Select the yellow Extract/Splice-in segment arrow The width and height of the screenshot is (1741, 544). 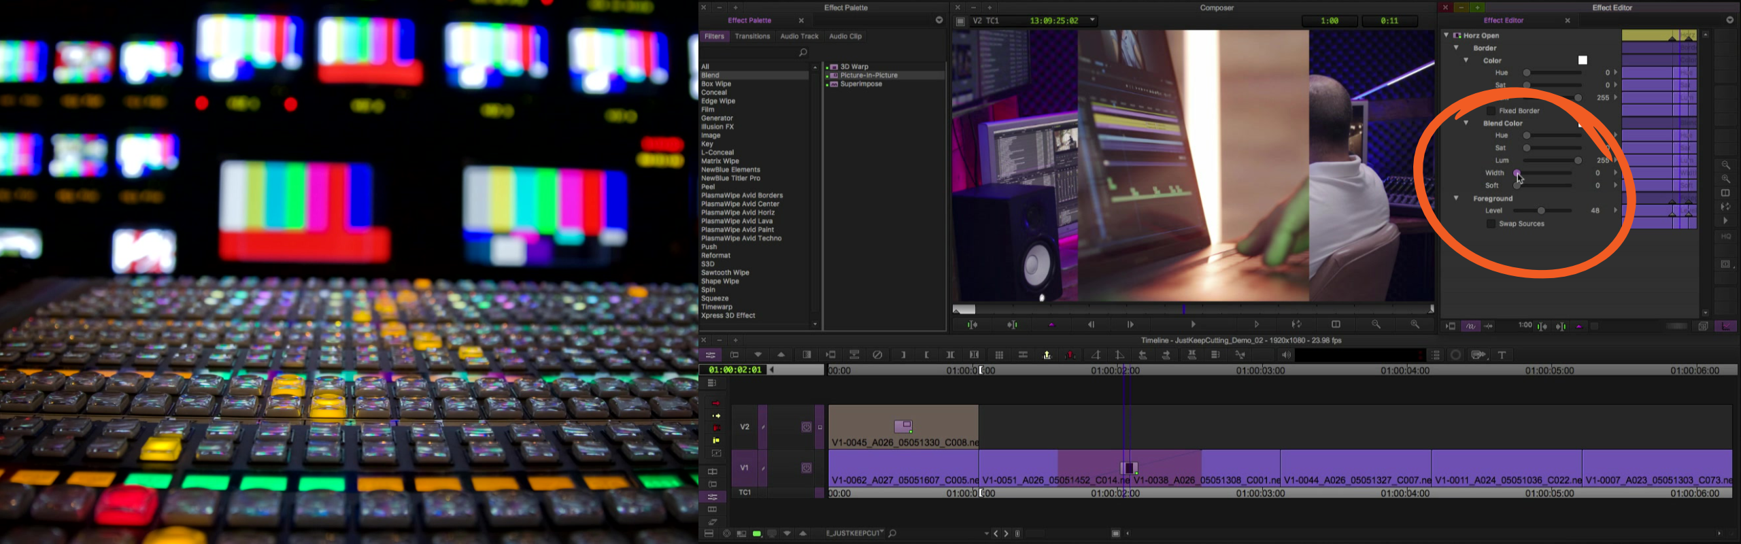point(715,415)
